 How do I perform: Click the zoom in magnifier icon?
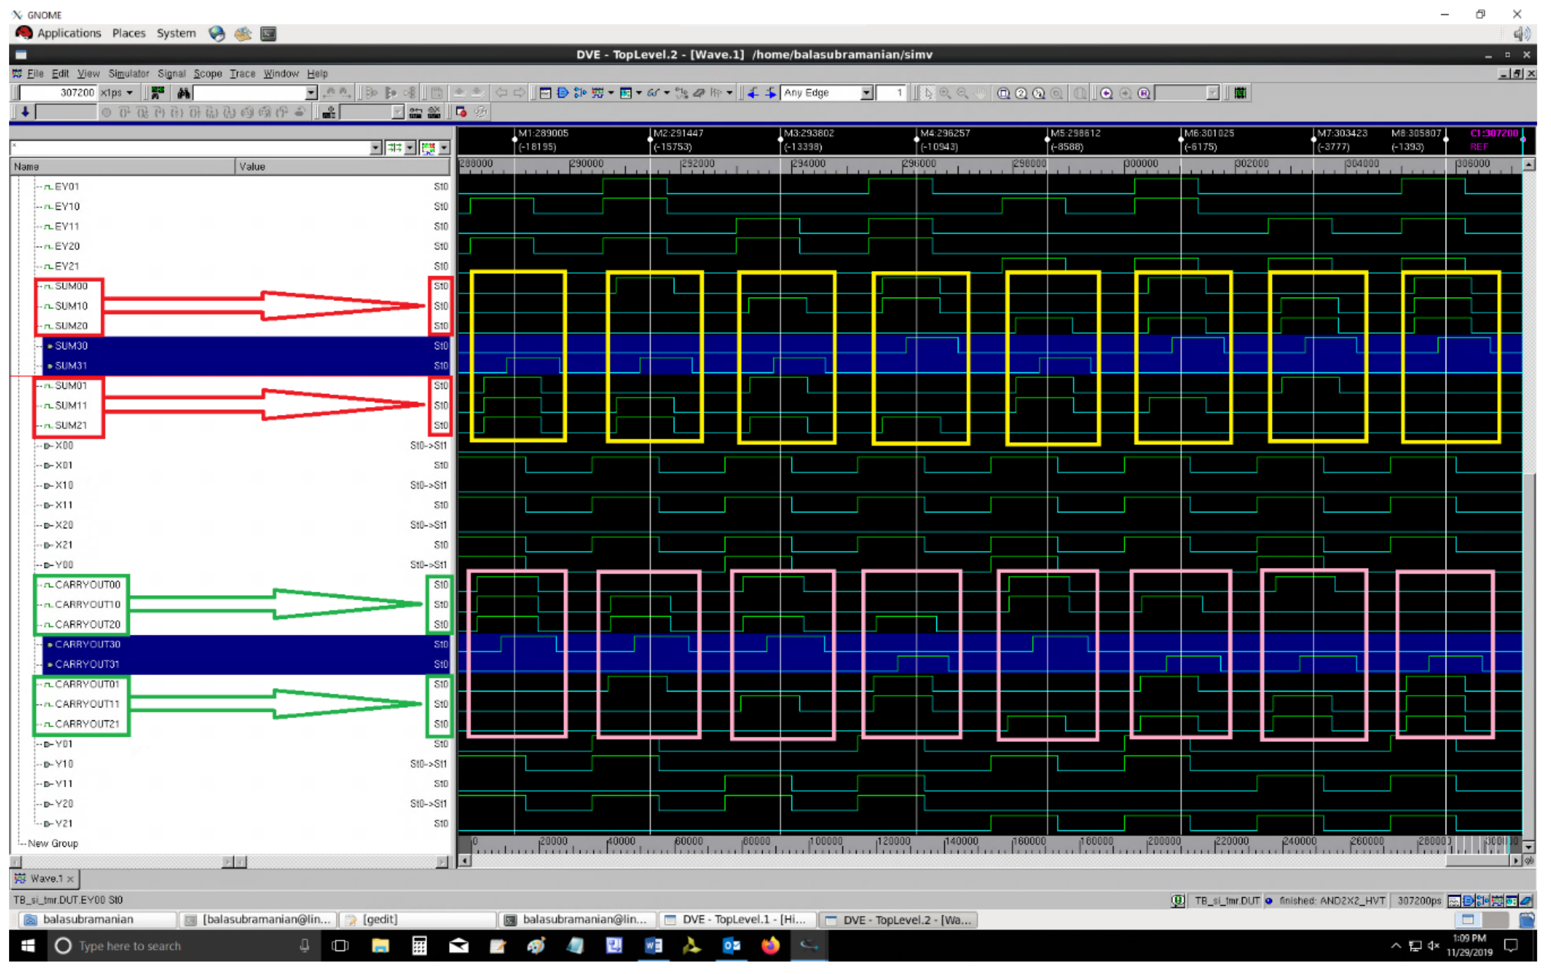coord(945,93)
